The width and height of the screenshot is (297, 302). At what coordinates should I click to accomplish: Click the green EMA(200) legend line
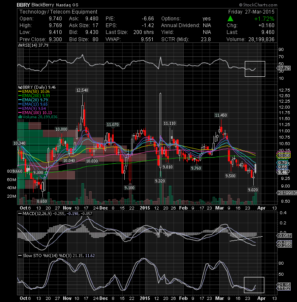(20, 96)
